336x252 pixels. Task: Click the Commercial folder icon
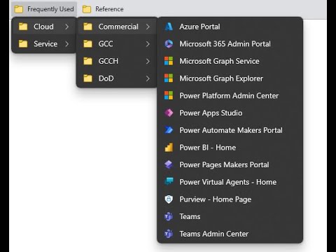87,27
